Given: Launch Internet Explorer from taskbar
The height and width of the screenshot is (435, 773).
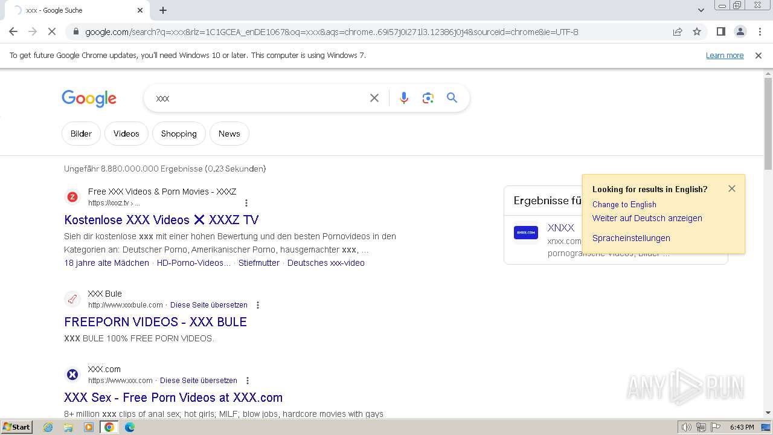Looking at the screenshot, I should [48, 427].
